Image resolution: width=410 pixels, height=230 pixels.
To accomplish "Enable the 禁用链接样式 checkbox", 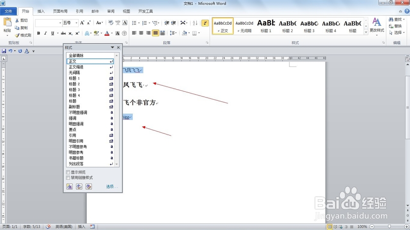I will coord(68,178).
